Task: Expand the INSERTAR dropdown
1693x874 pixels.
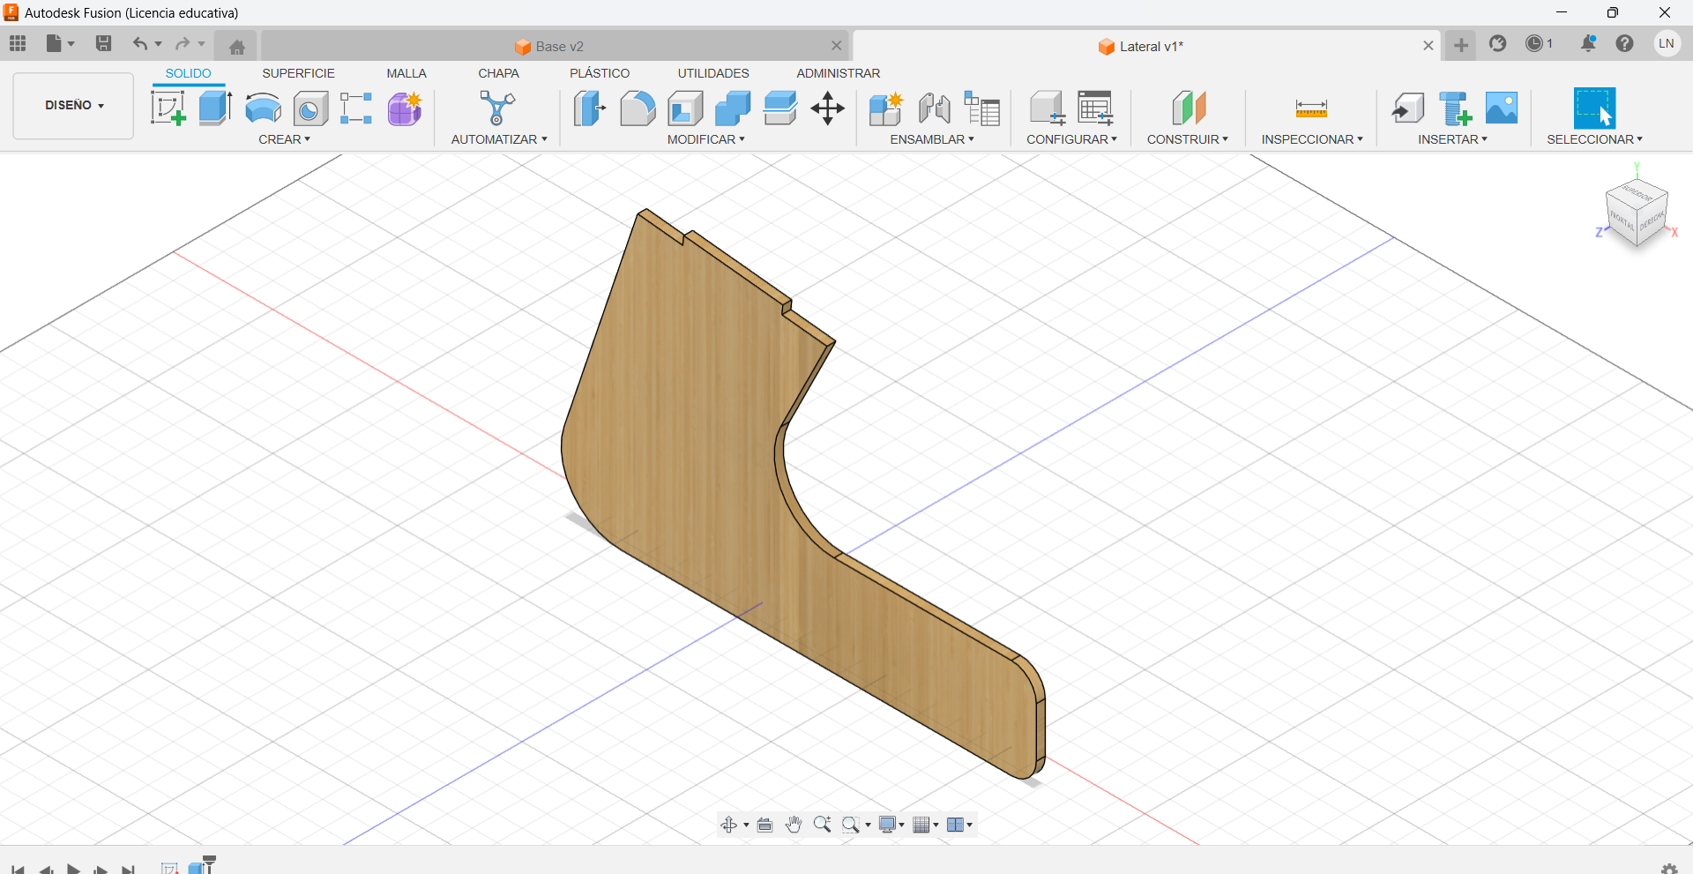Action: (x=1452, y=139)
